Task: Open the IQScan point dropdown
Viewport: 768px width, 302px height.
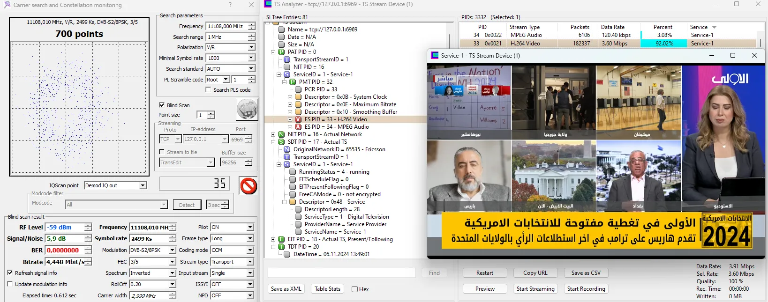Action: pyautogui.click(x=143, y=185)
